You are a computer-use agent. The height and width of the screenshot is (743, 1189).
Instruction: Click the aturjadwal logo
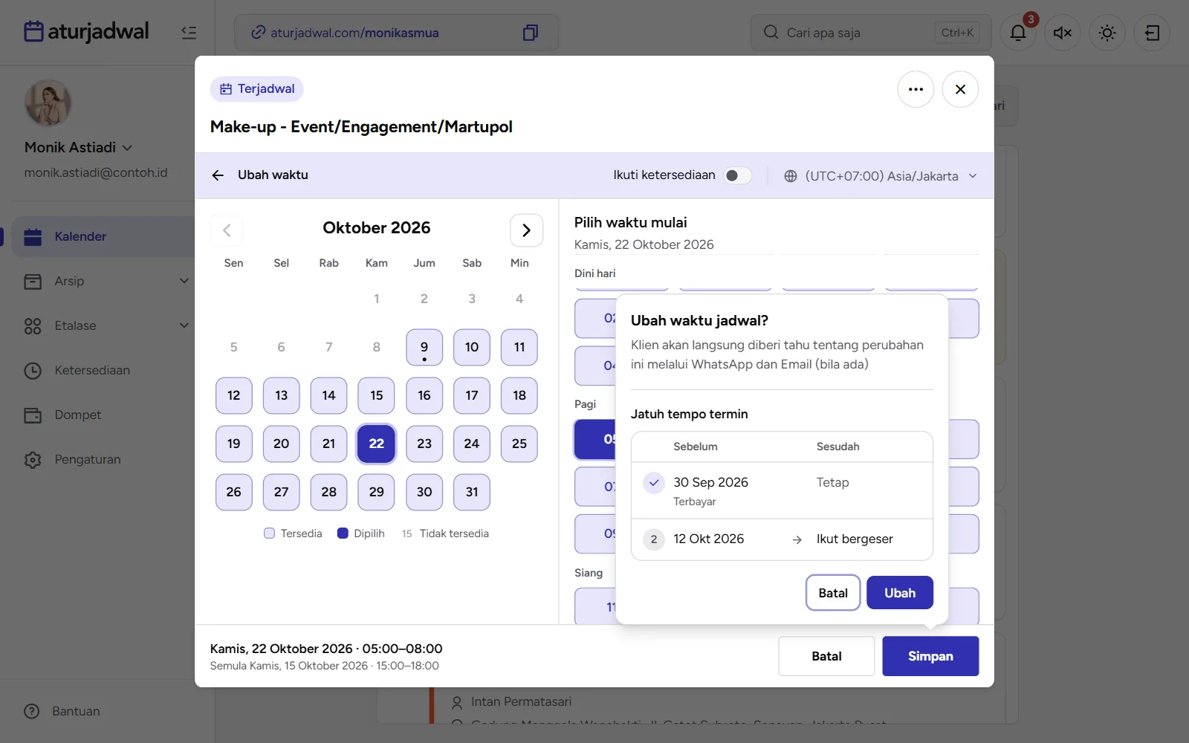click(86, 31)
